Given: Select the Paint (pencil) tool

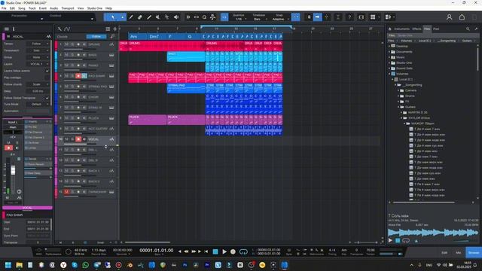Looking at the screenshot, I should (x=149, y=17).
